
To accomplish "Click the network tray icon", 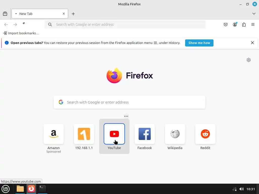I will 234,189.
